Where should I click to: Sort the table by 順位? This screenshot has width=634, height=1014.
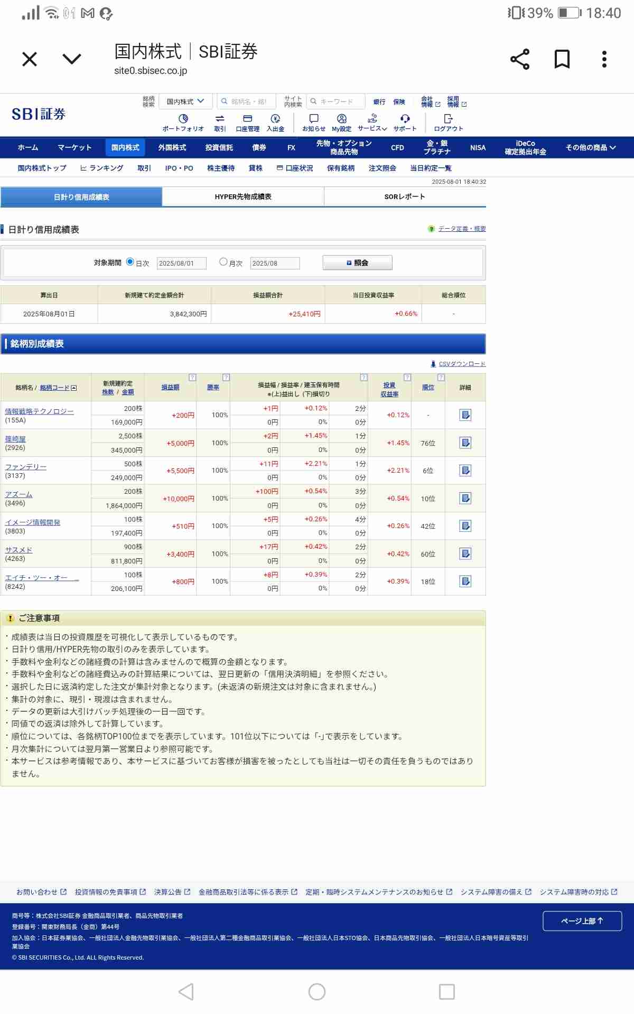428,387
